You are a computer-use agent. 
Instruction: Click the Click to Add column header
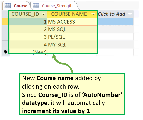coord(115,14)
